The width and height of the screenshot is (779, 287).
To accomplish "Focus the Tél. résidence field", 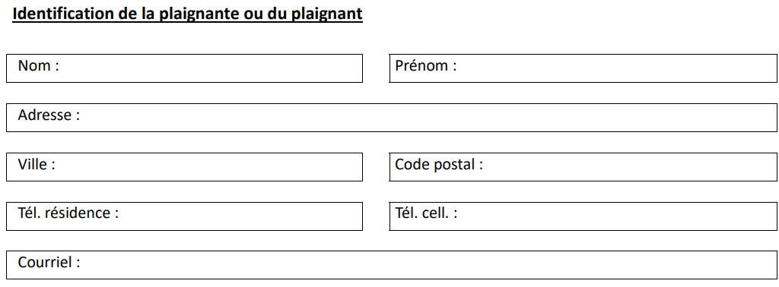I will coord(184,216).
